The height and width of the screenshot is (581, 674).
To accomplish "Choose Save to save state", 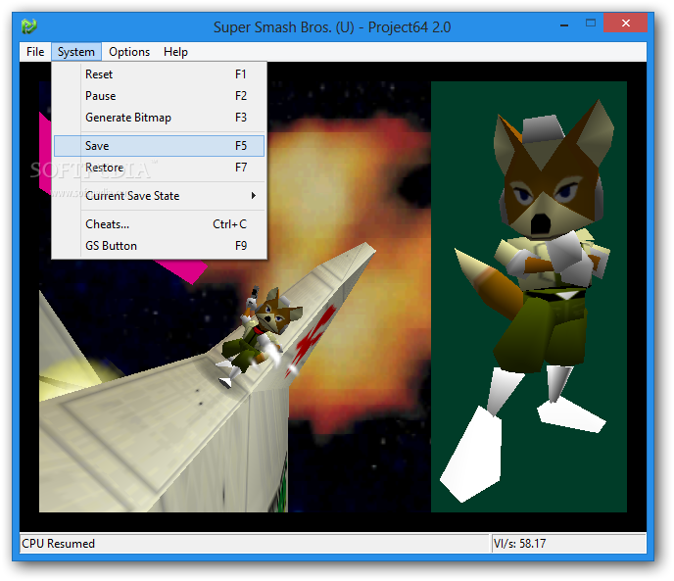I will tap(159, 146).
